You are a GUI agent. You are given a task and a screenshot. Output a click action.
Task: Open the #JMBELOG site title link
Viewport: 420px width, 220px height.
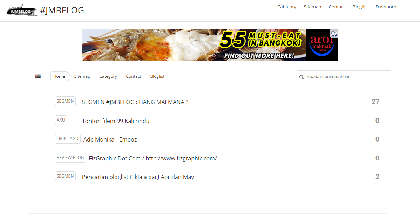tap(62, 11)
